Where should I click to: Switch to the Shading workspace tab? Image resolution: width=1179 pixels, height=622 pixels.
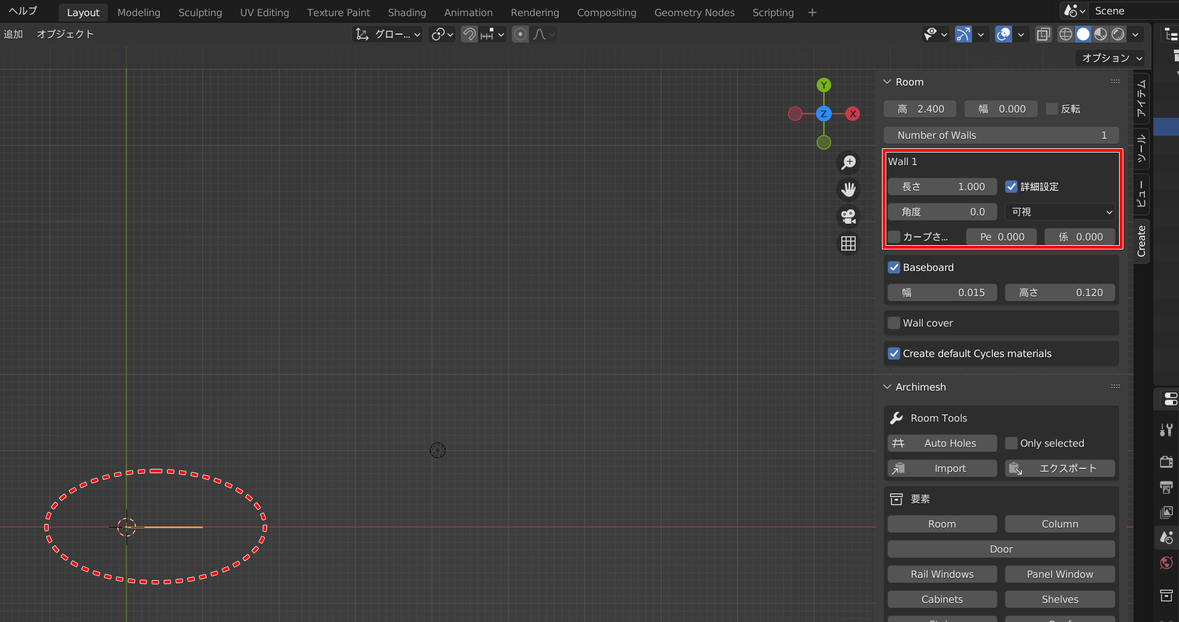click(407, 13)
